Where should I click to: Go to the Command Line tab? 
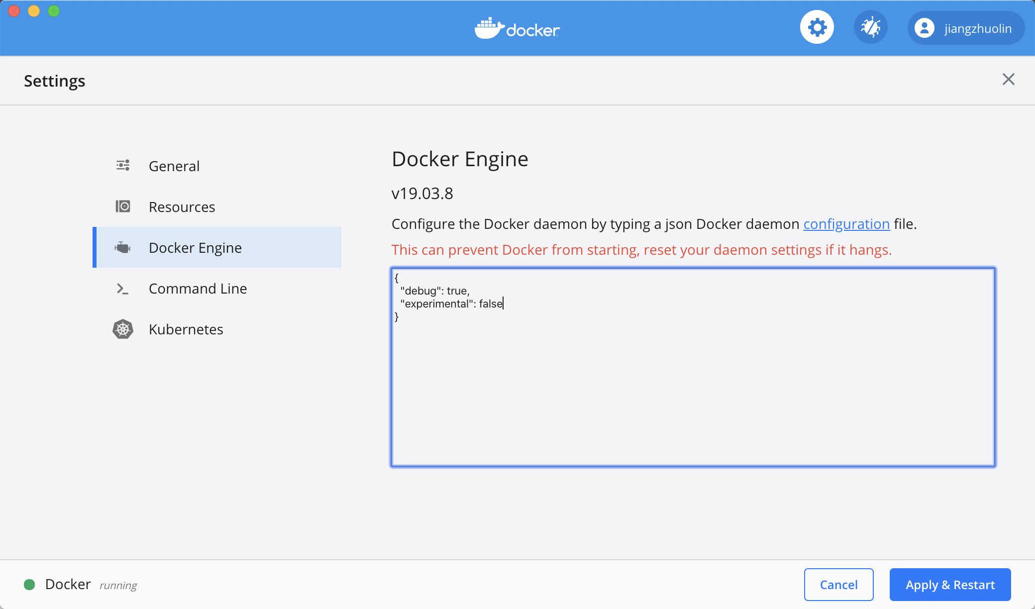217,288
